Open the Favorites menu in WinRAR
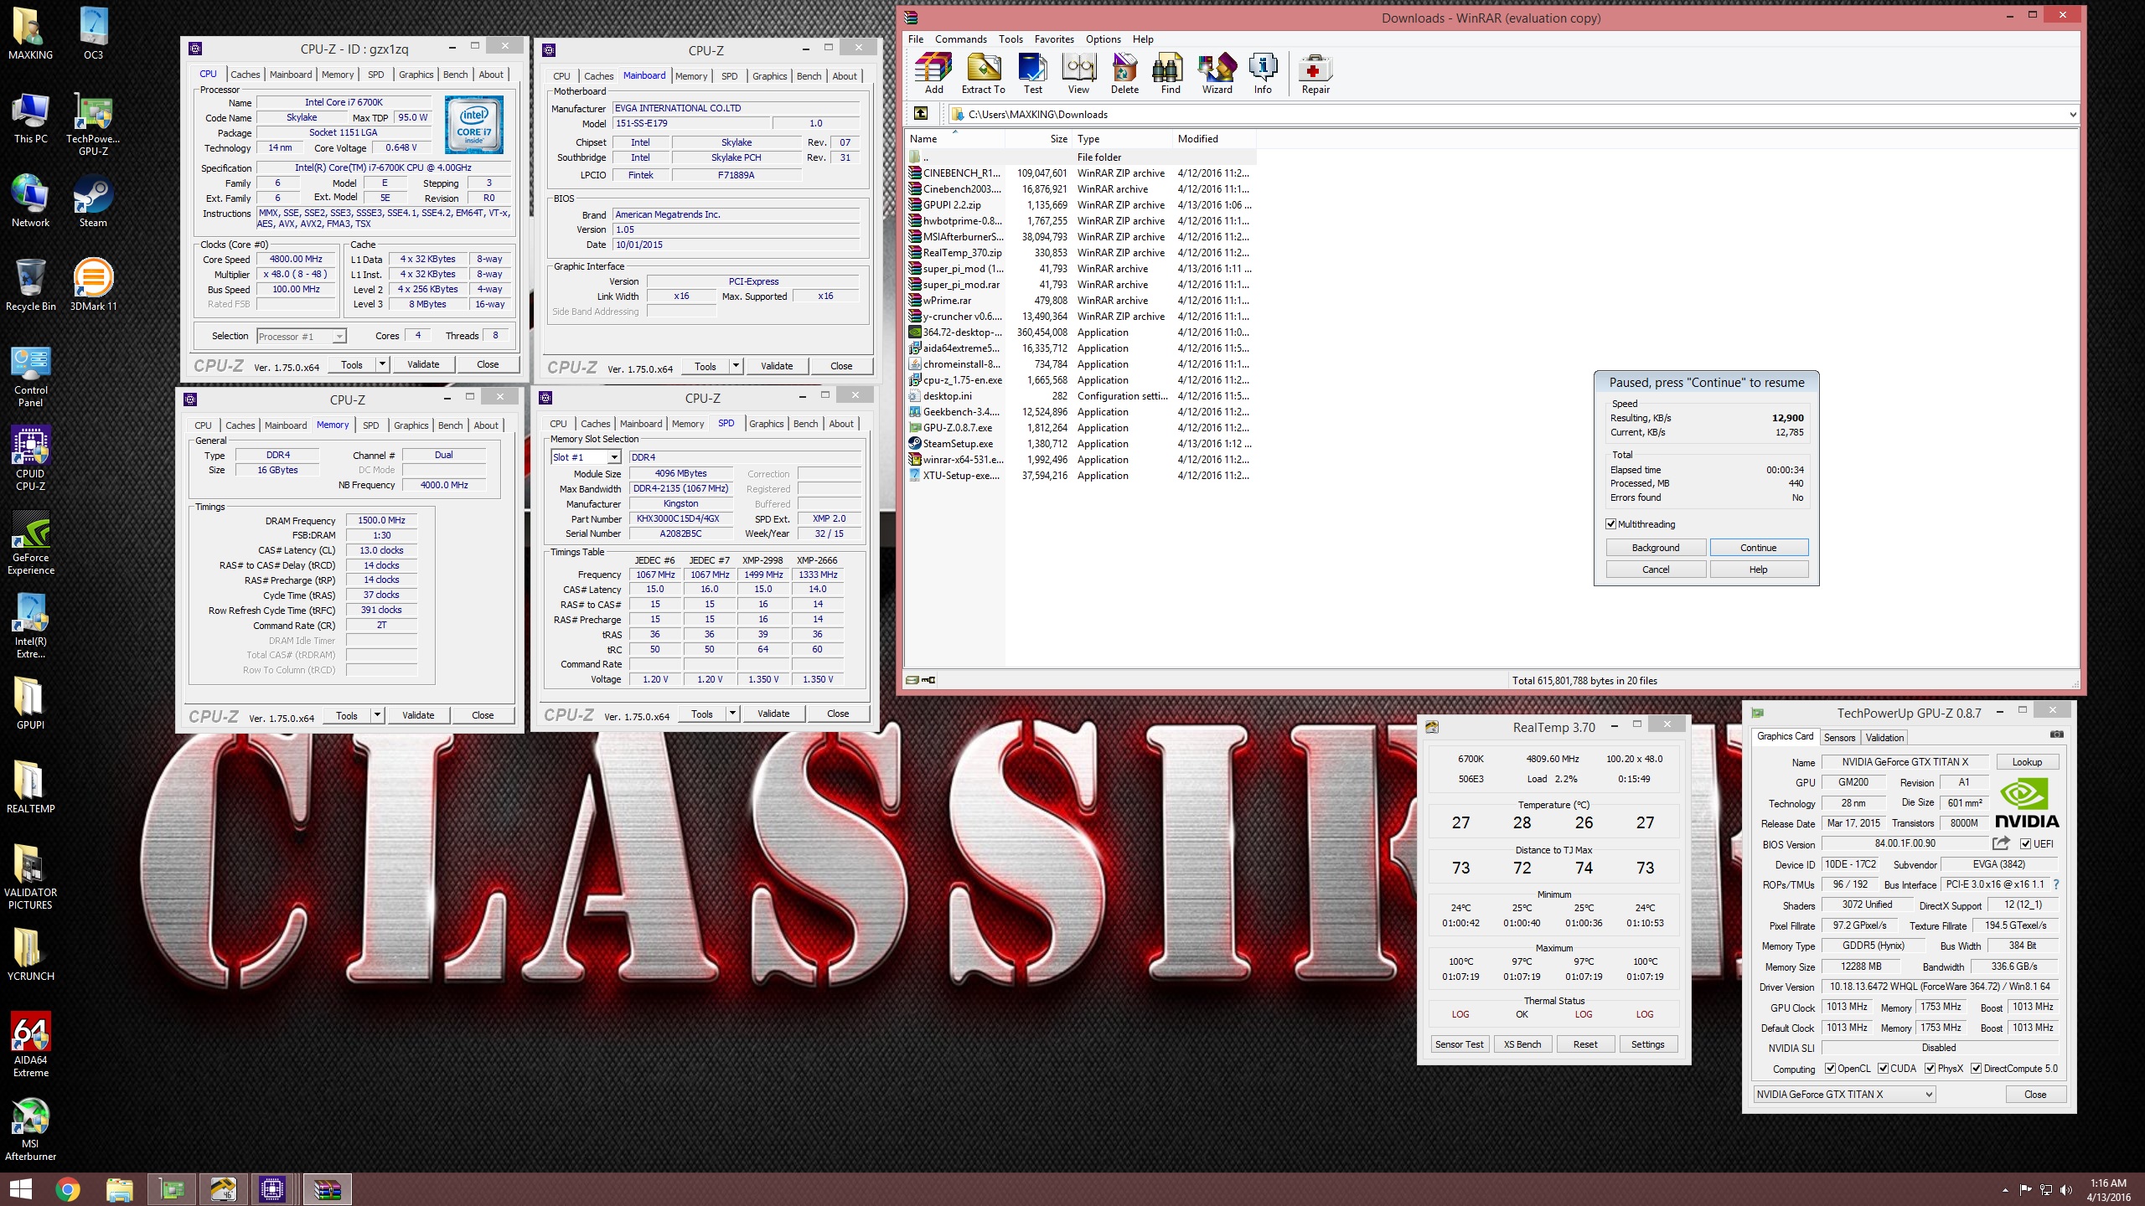This screenshot has height=1206, width=2145. pyautogui.click(x=1053, y=39)
